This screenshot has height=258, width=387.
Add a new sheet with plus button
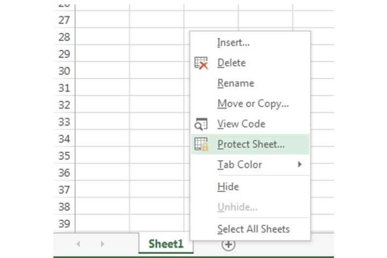pos(228,244)
